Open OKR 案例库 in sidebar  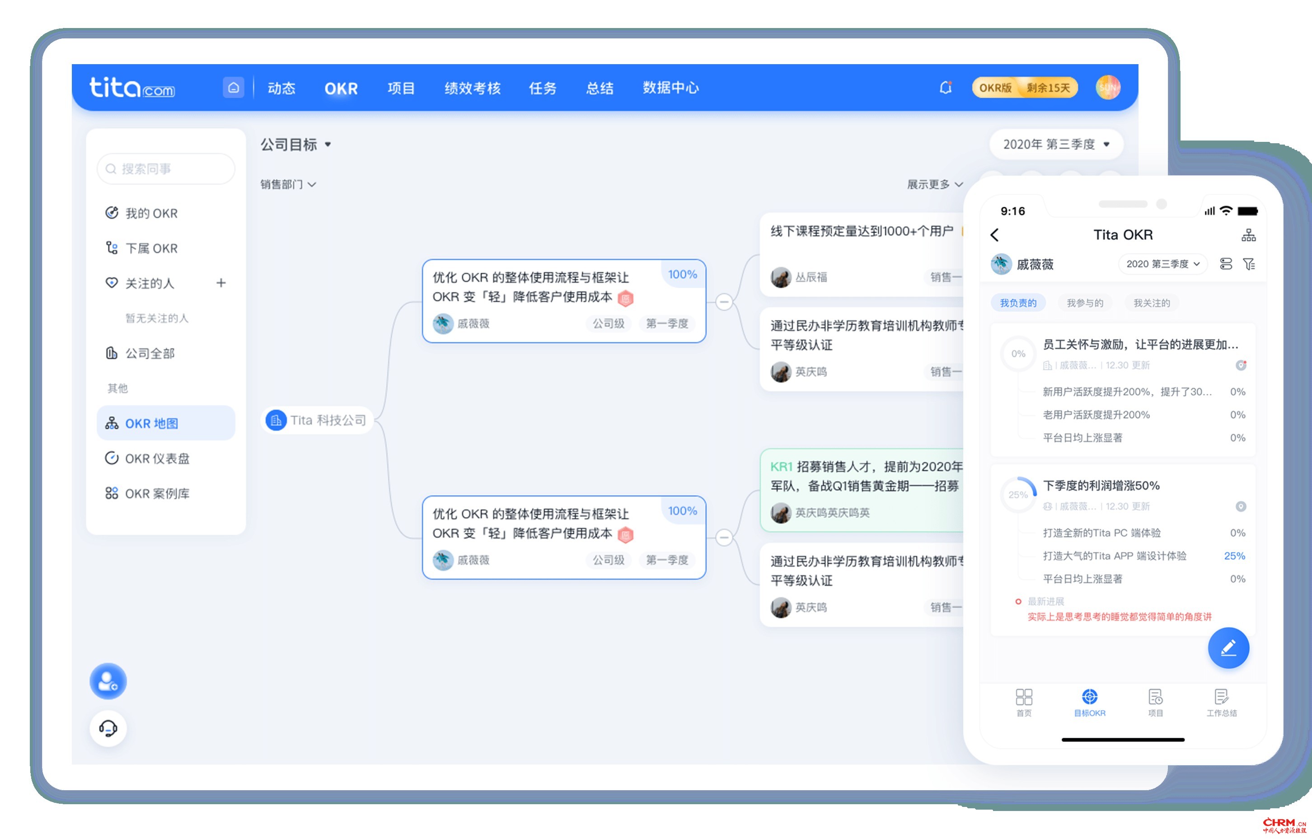click(x=166, y=493)
